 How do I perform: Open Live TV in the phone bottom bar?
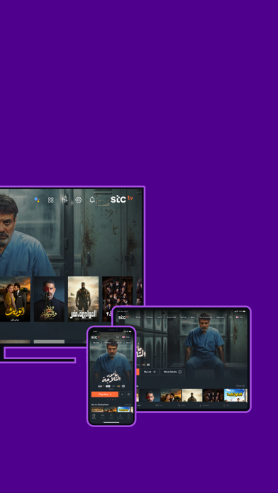point(103,416)
